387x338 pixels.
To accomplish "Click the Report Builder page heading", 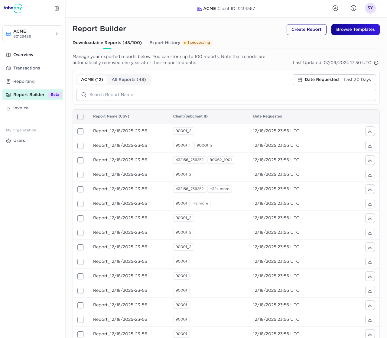I will (x=99, y=29).
